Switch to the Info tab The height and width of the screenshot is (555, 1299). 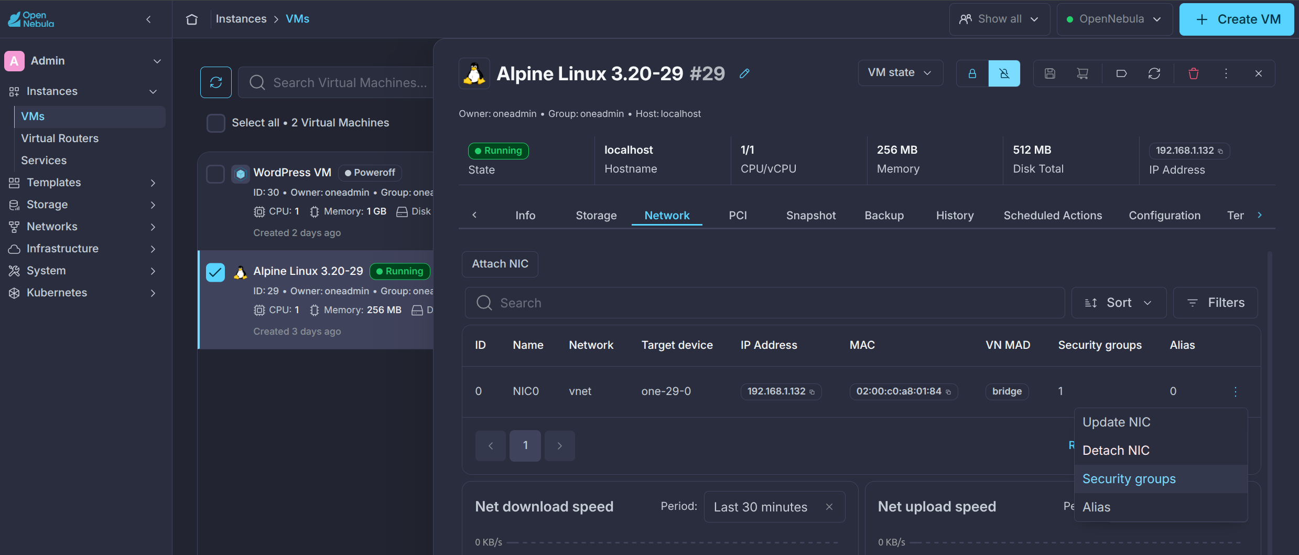(525, 216)
